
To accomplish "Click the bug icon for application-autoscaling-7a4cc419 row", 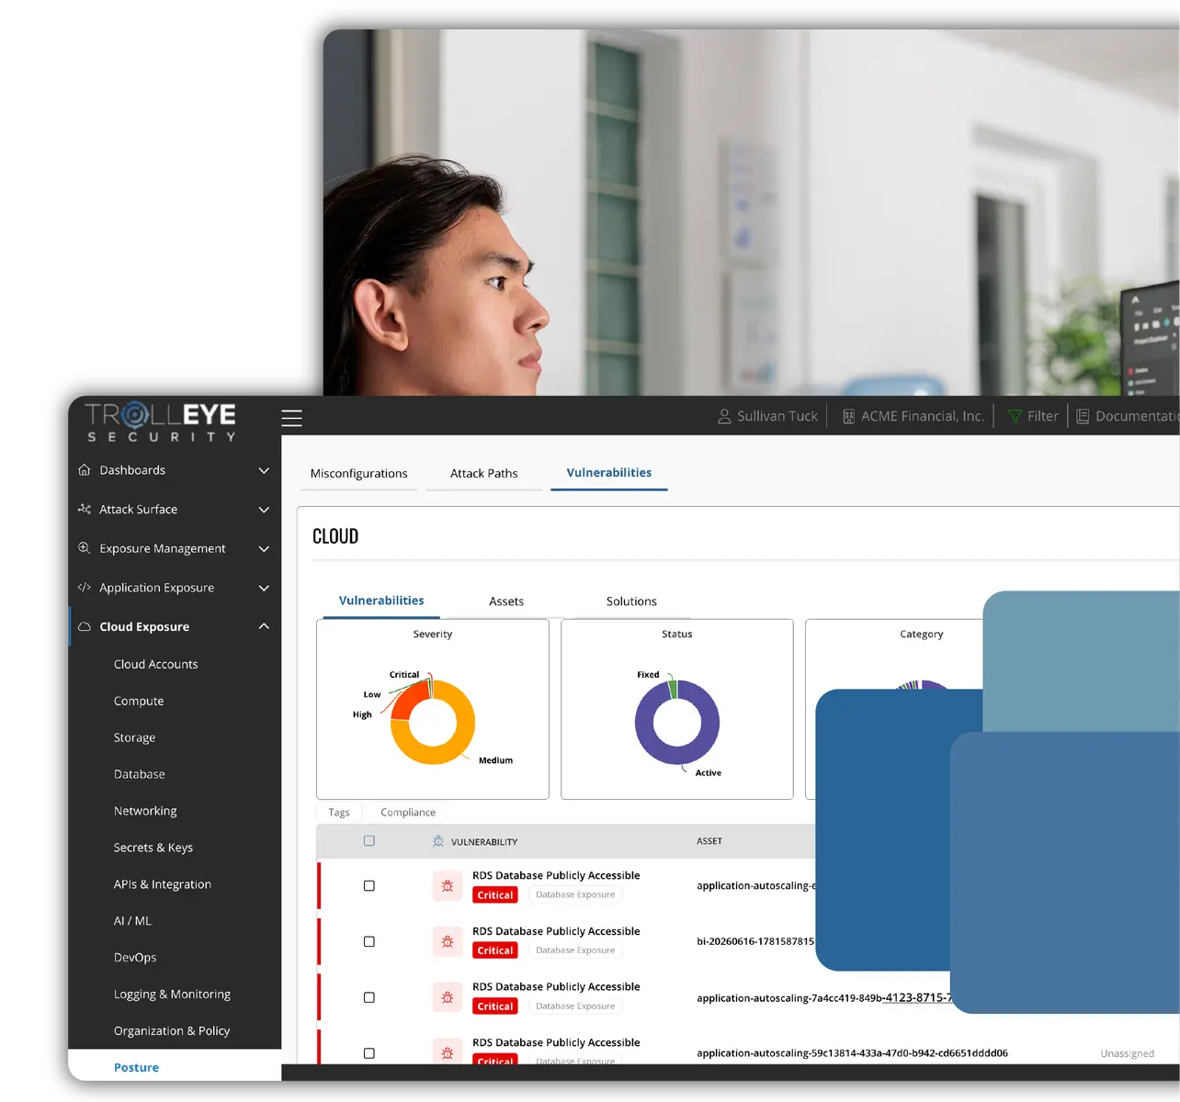I will point(448,997).
